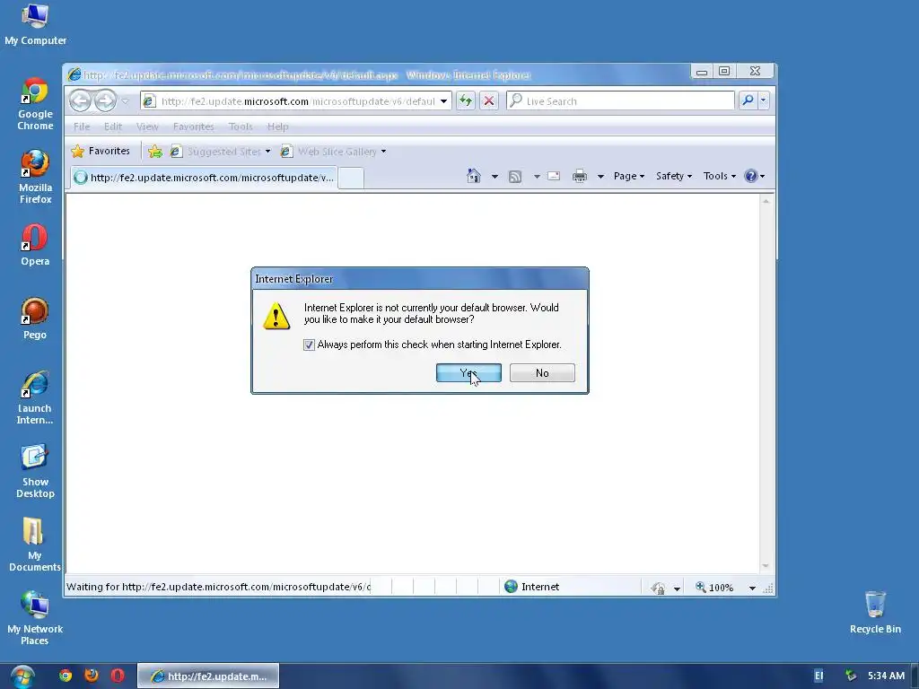919x689 pixels.
Task: Open the Edit menu
Action: pyautogui.click(x=113, y=126)
